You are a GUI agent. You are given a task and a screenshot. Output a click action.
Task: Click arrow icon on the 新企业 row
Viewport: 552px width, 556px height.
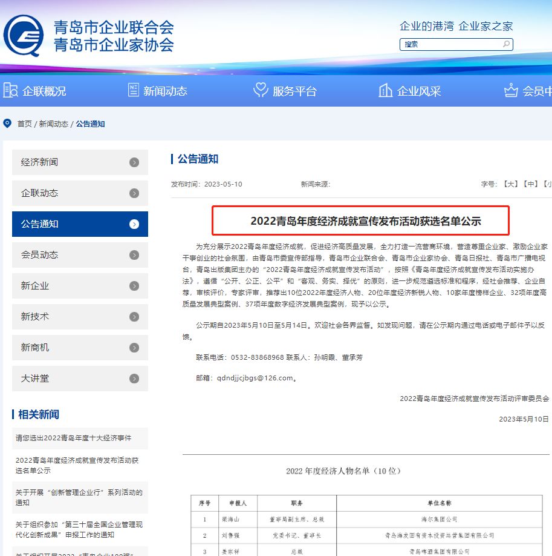tap(134, 286)
